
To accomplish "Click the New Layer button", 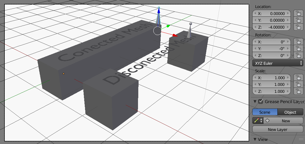I will [278, 129].
